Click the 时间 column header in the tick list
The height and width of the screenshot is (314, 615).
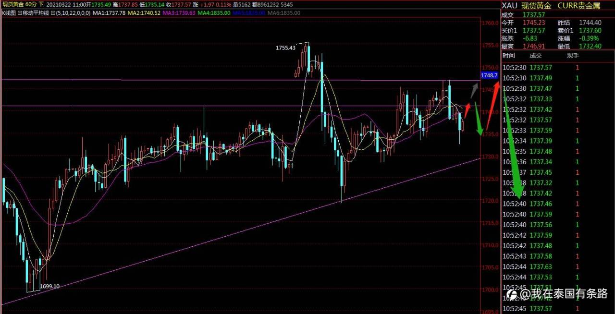coord(508,56)
